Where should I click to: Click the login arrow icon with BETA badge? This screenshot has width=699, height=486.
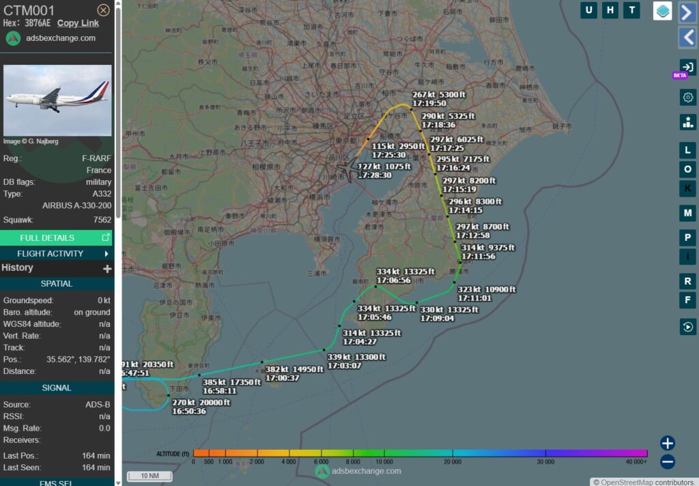tap(687, 68)
